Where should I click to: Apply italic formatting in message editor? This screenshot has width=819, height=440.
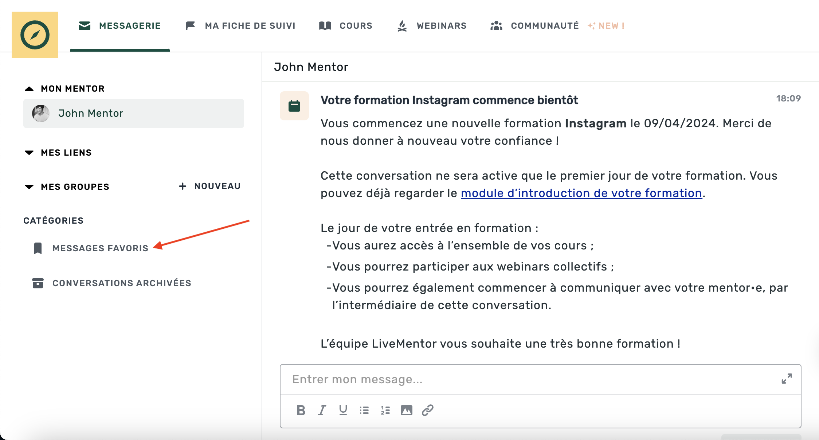[322, 410]
